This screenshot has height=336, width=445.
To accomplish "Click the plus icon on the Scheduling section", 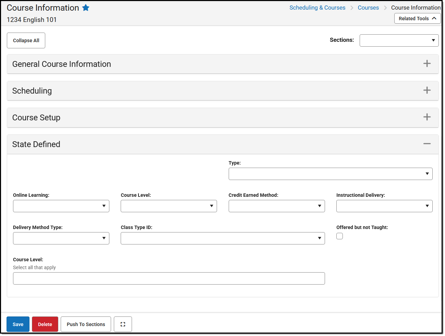I will click(x=427, y=90).
